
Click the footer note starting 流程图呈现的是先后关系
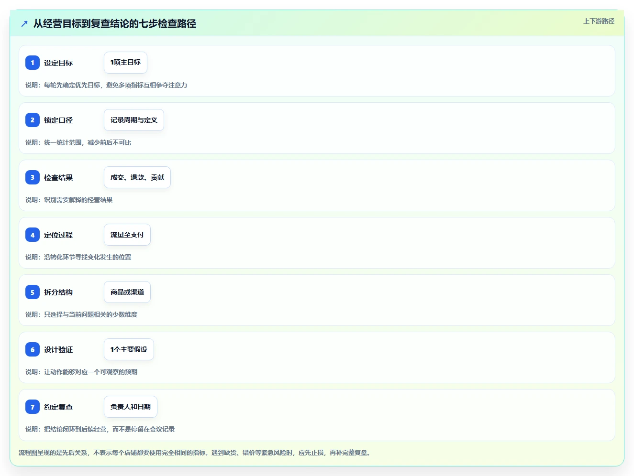coord(195,453)
